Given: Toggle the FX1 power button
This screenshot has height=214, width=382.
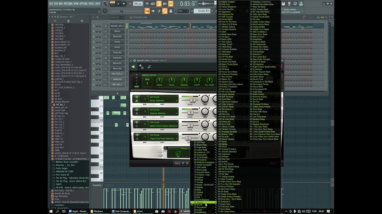Looking at the screenshot, I should click(165, 148).
